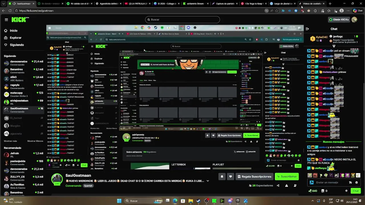Focus the Kick Buscar search field
The height and width of the screenshot is (205, 365).
(182, 20)
